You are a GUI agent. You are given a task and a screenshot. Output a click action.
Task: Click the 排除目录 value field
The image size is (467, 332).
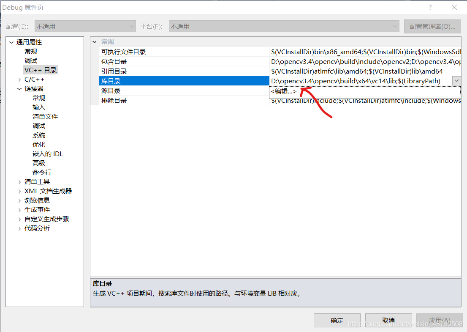click(x=365, y=101)
